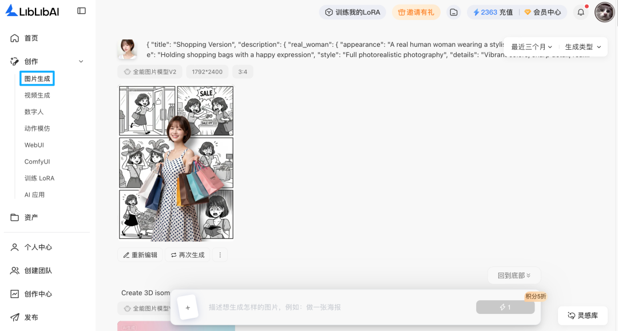Open the folder icon in the top bar

(454, 11)
